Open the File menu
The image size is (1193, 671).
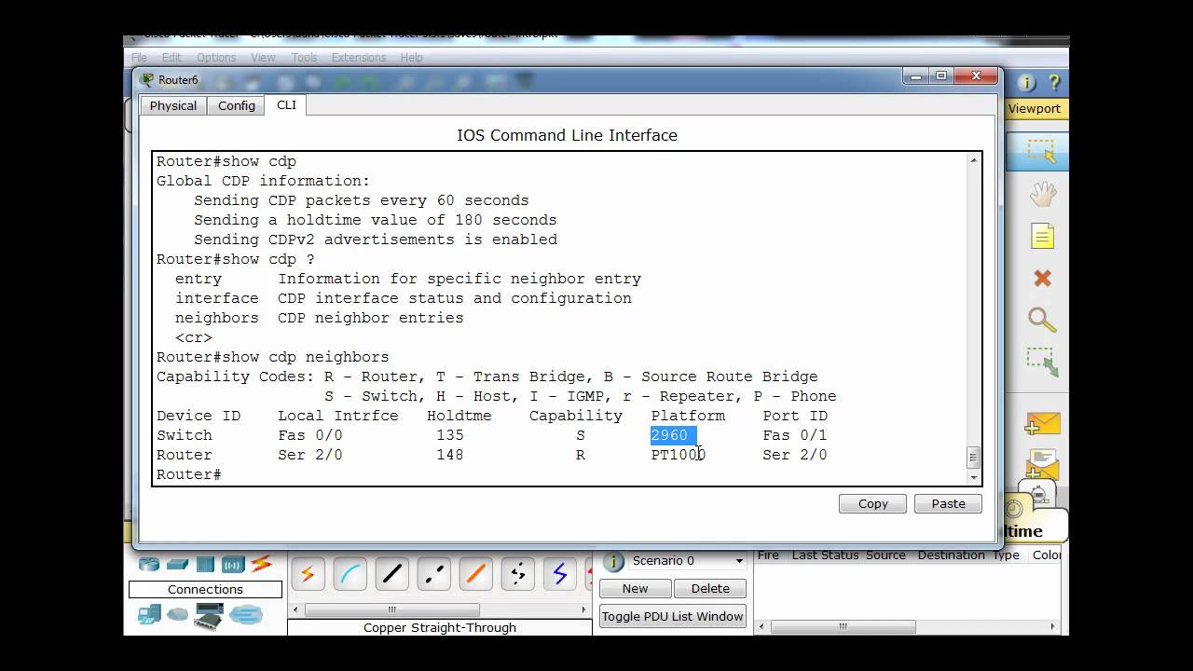[139, 57]
